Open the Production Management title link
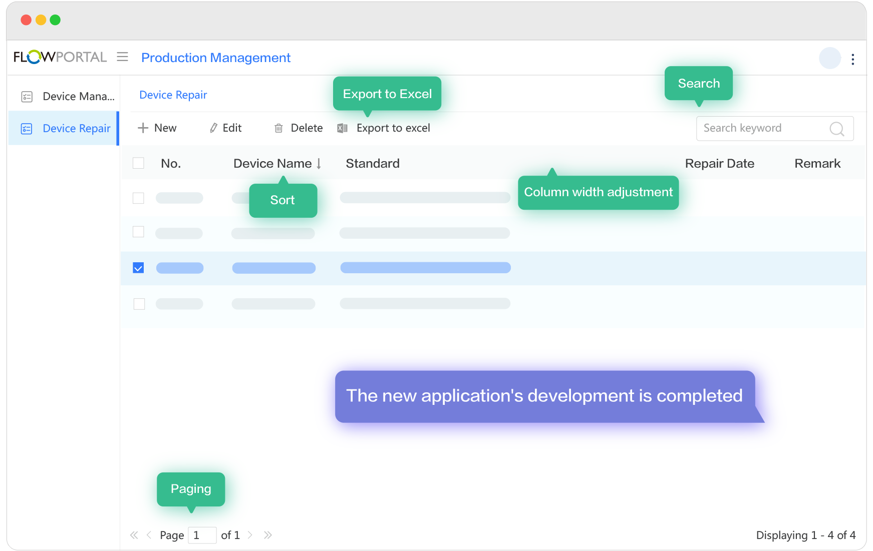Image resolution: width=873 pixels, height=551 pixels. coord(216,58)
